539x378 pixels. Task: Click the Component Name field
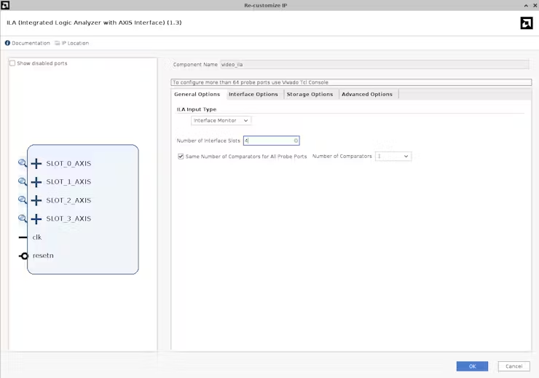(x=374, y=65)
